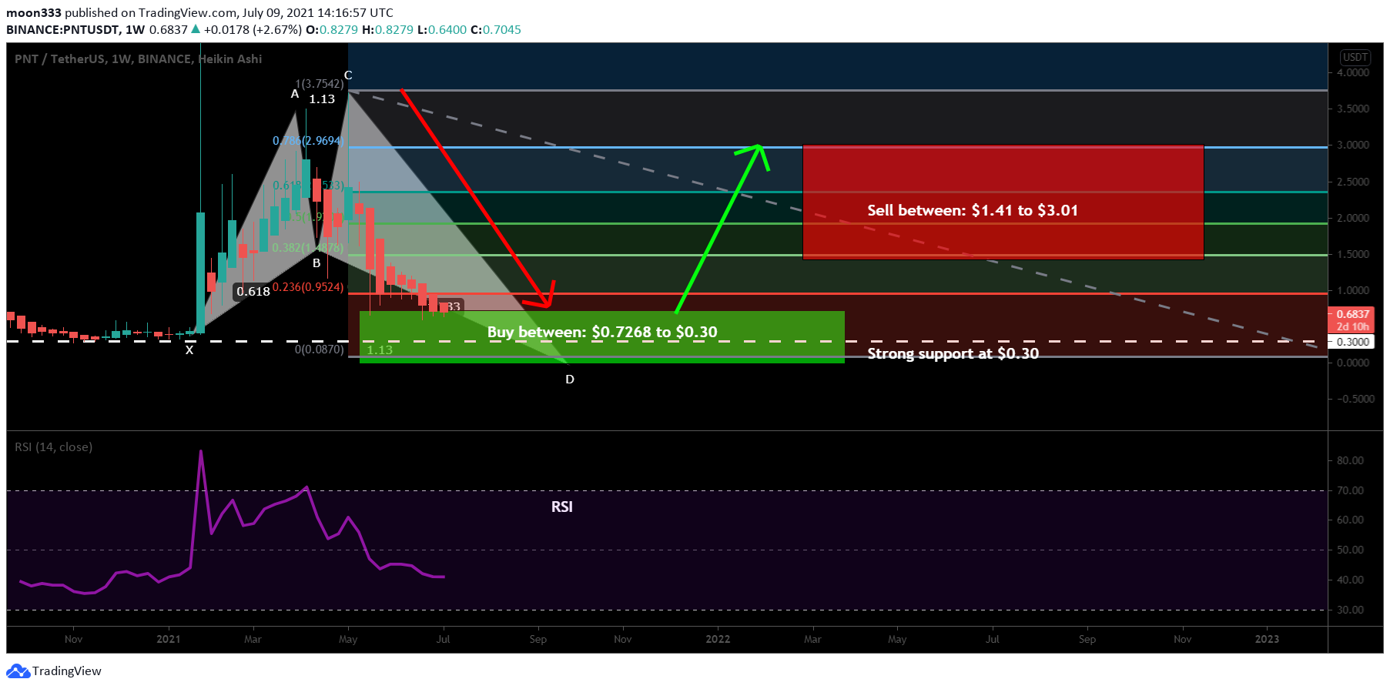Click the white 'RSI' annotation in the lower pane

(x=562, y=507)
